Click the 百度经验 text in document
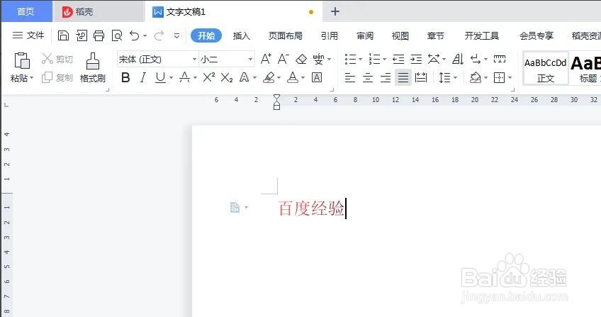Screen dimensions: 601x317 pos(311,208)
